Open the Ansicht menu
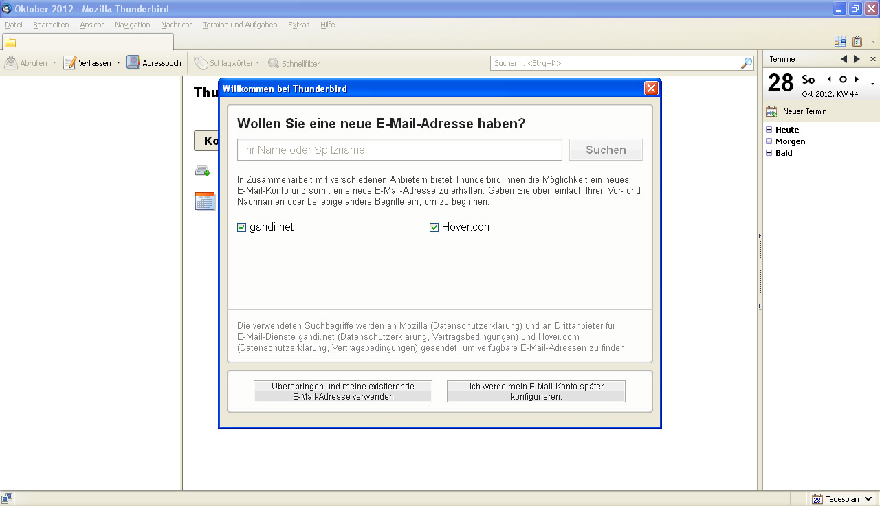 [x=92, y=25]
